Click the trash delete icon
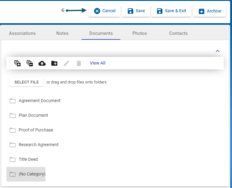232x188 pixels. pyautogui.click(x=79, y=63)
